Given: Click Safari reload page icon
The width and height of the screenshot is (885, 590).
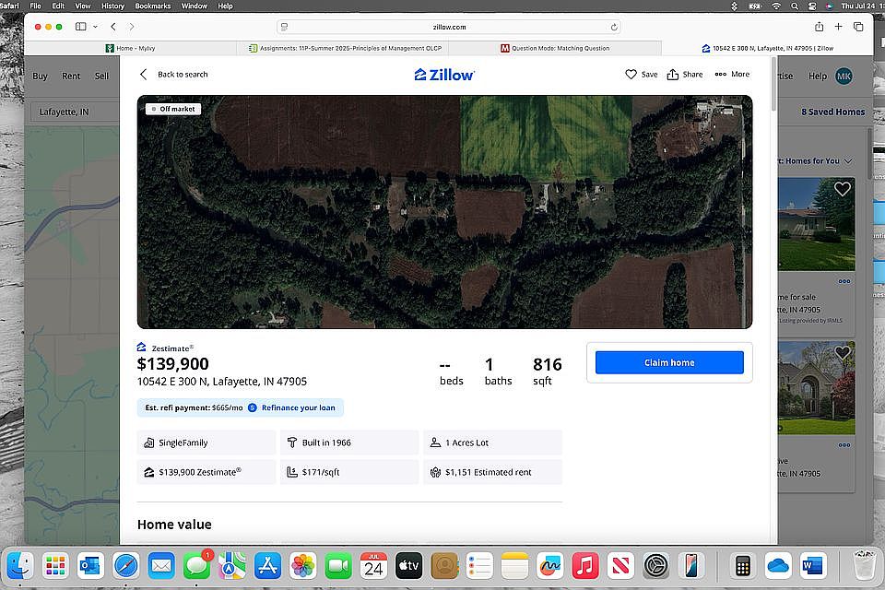Looking at the screenshot, I should 614,27.
